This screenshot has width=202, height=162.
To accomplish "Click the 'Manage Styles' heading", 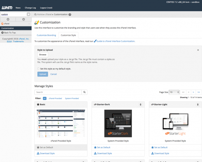I will point(44,86).
